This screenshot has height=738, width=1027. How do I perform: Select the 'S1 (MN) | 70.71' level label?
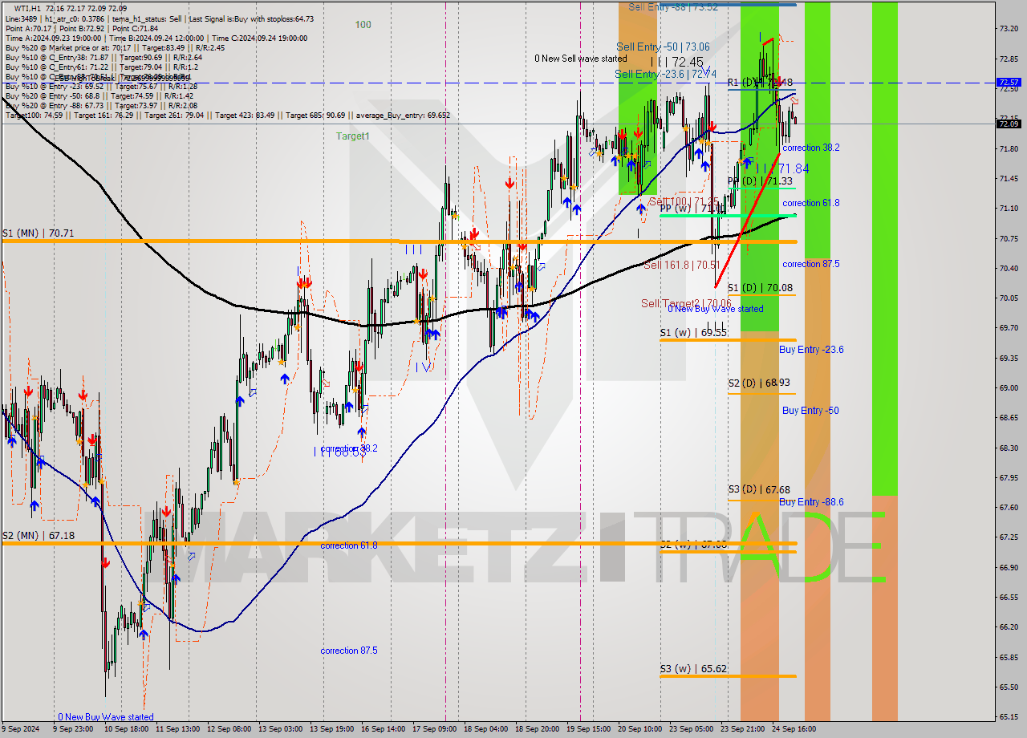(x=39, y=233)
